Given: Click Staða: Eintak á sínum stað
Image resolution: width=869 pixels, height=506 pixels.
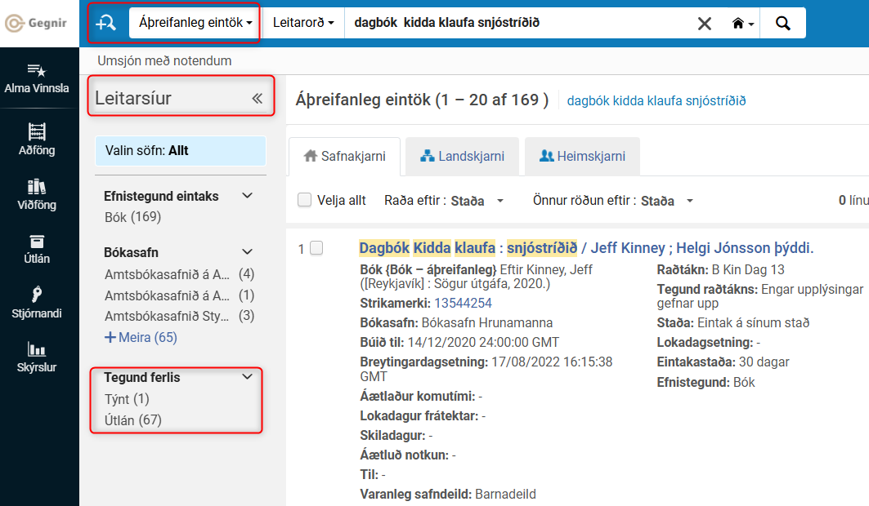Looking at the screenshot, I should click(x=732, y=322).
